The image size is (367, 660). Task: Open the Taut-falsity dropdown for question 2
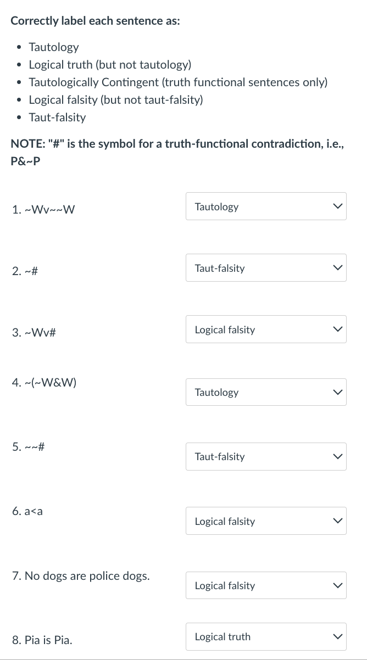point(266,268)
